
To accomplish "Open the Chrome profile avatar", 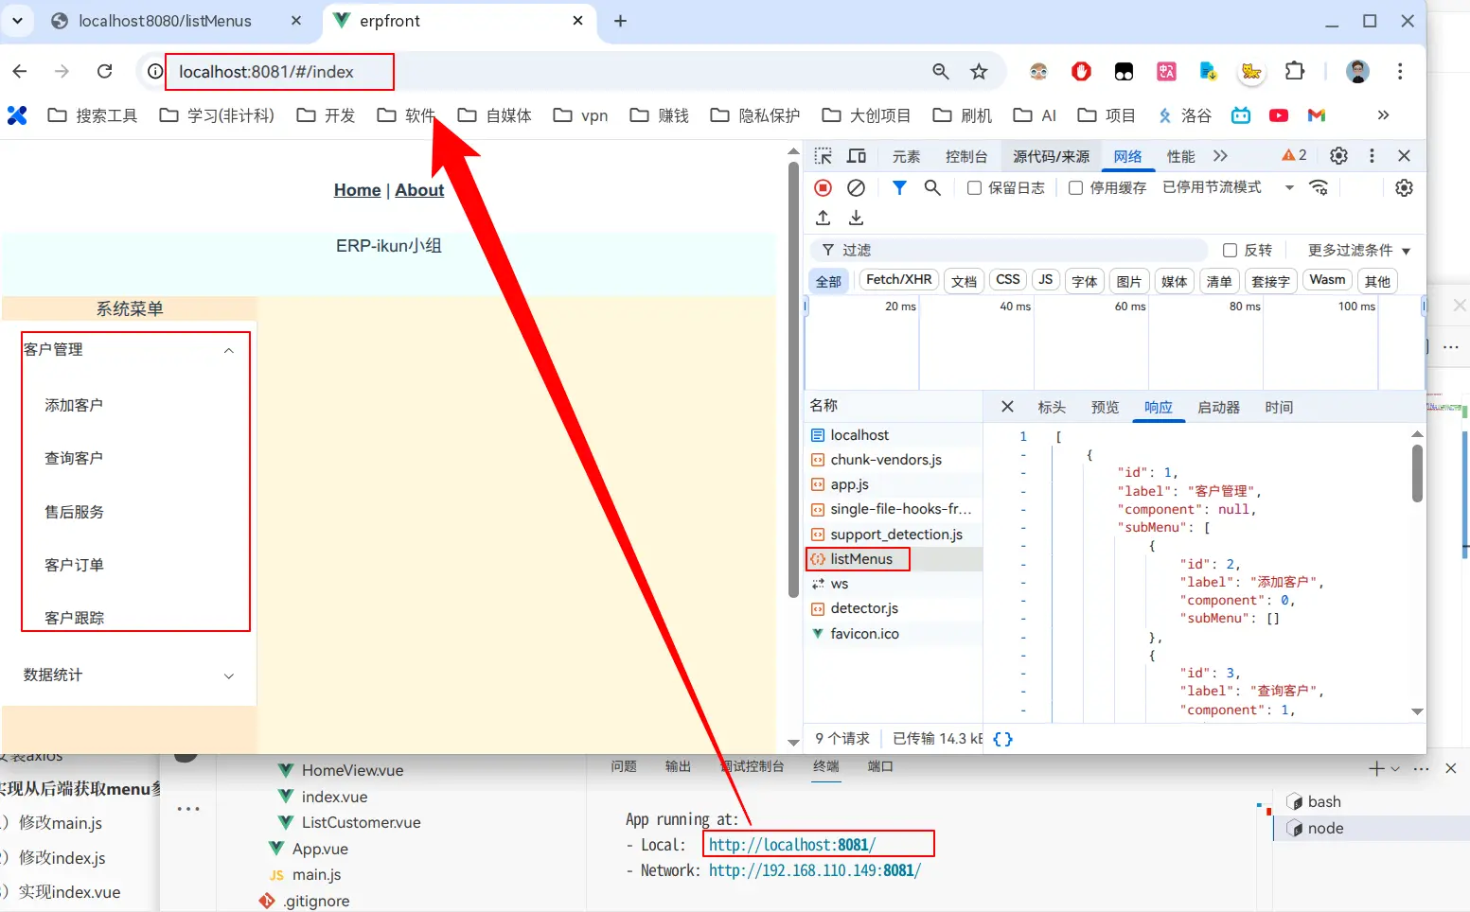I will pyautogui.click(x=1357, y=71).
